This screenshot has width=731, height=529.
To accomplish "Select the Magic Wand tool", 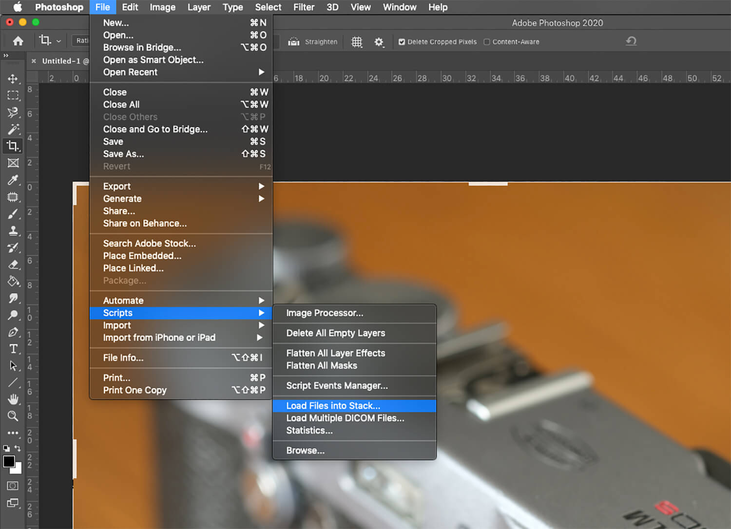I will [13, 129].
